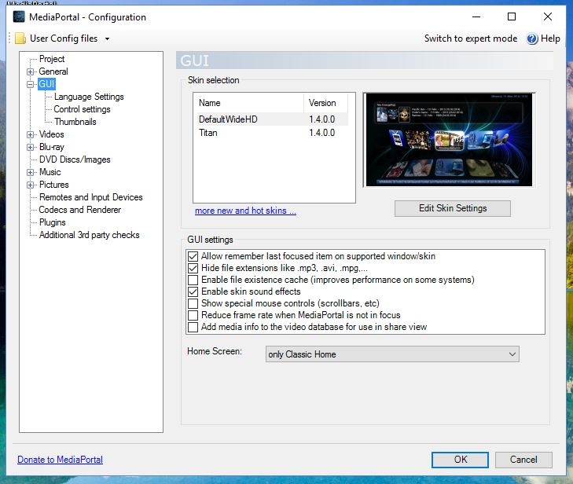The image size is (573, 484).
Task: Select the Music tree label
Action: pyautogui.click(x=50, y=172)
